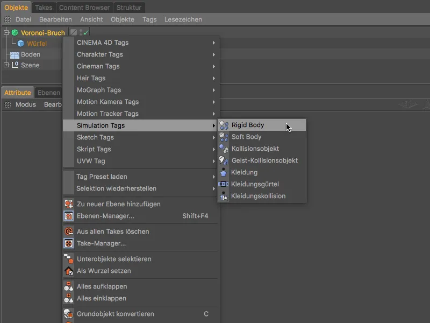Click the Soft Body tag icon
The width and height of the screenshot is (430, 323).
[224, 137]
